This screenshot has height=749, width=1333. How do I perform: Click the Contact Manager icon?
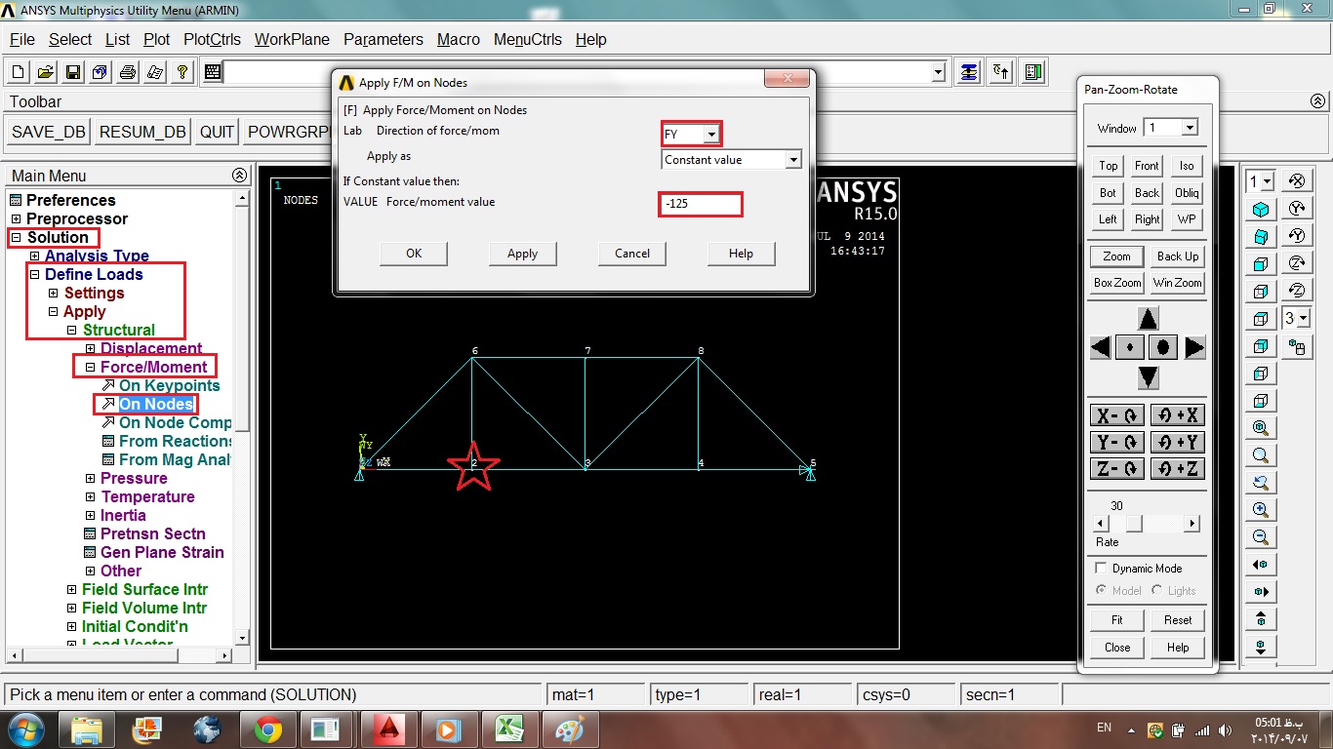1033,72
